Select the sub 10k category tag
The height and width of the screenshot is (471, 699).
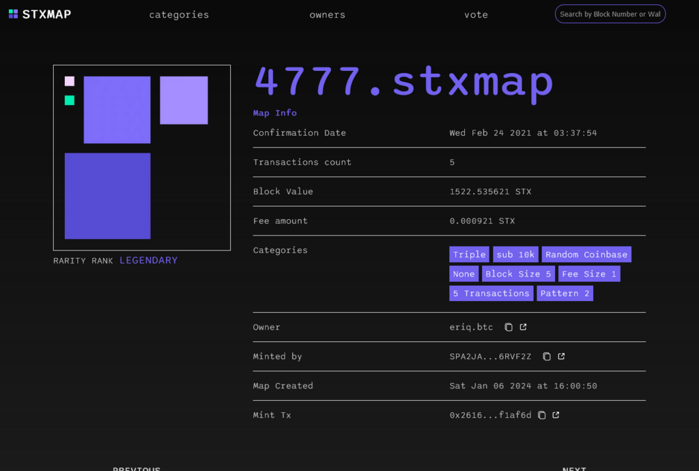515,255
